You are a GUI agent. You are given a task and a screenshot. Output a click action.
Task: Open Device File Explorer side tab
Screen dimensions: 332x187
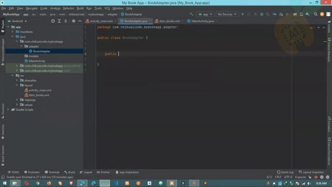click(329, 151)
